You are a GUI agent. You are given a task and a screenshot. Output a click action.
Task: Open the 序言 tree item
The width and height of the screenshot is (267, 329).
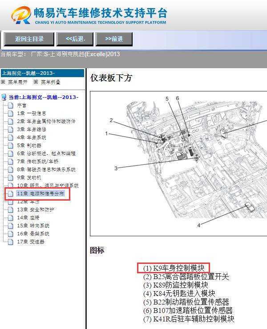[21, 105]
